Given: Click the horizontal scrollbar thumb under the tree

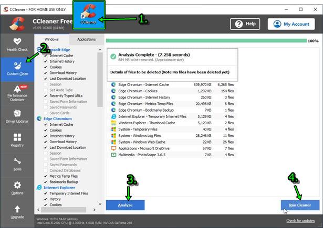Looking at the screenshot, I should [x=64, y=210].
